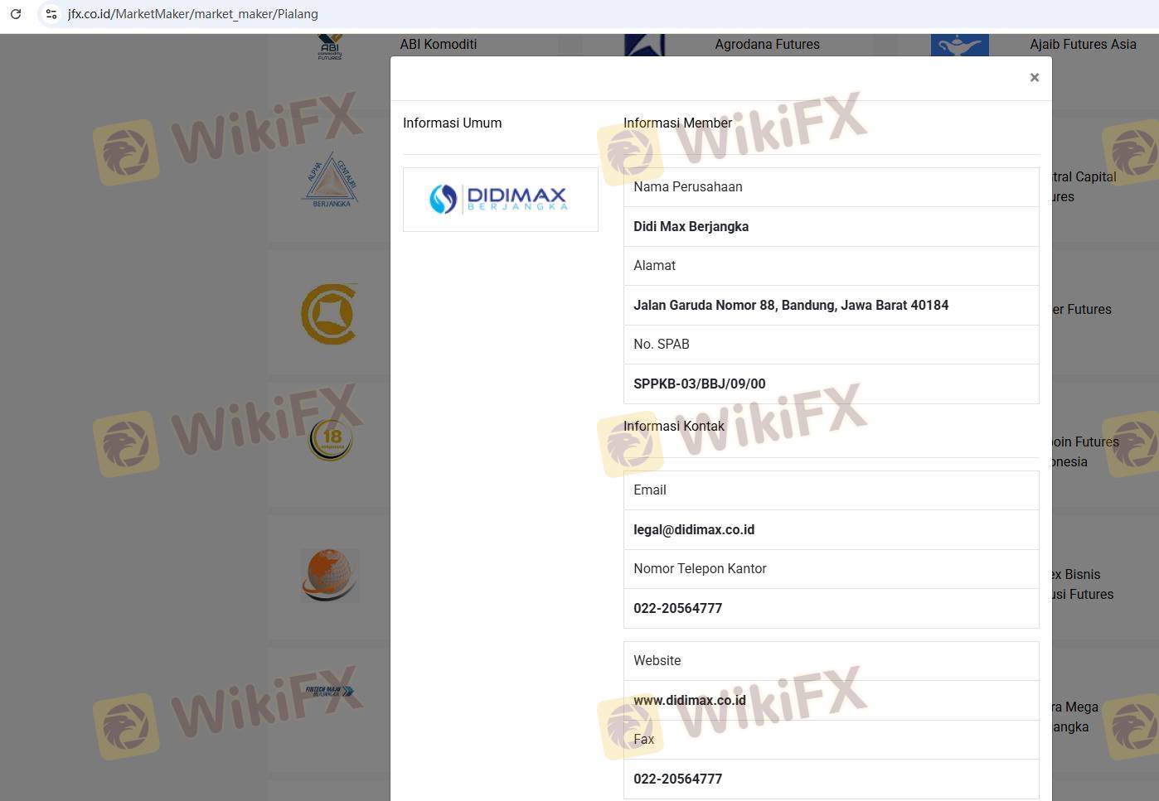Click the Fintech Maju Berjangka logo

click(329, 691)
